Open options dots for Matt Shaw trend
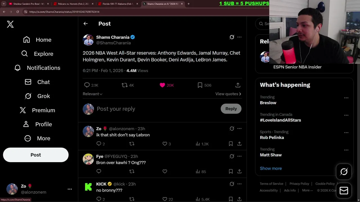360x202 pixels. click(x=346, y=150)
